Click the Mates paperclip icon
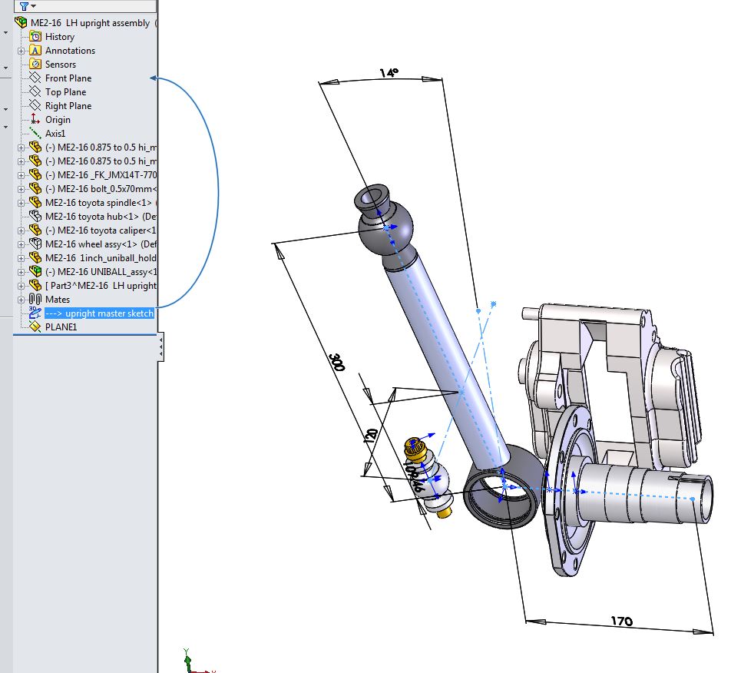The image size is (731, 673). (35, 299)
